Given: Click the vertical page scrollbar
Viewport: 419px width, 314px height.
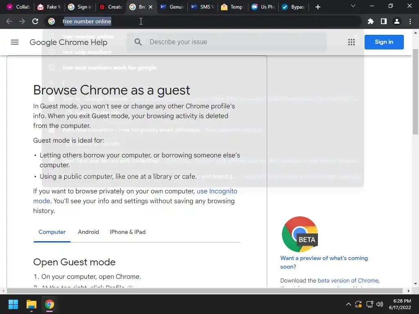Looking at the screenshot, I should click(x=415, y=92).
